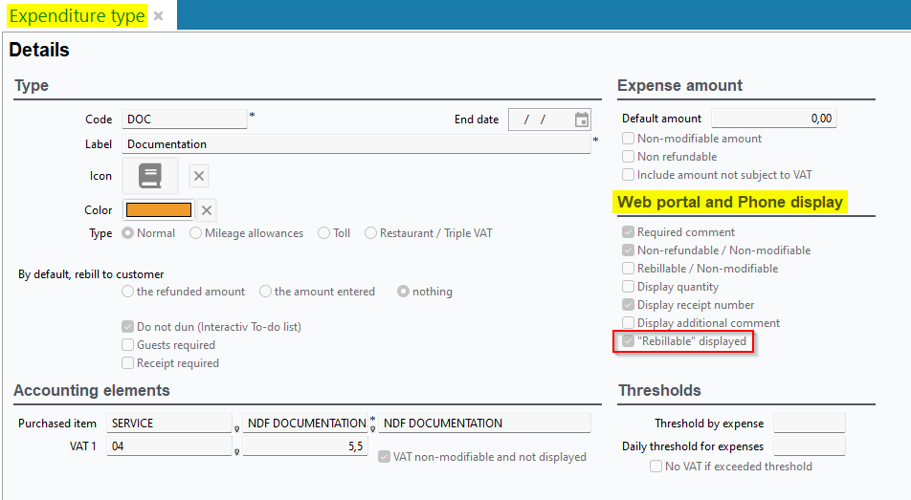This screenshot has height=500, width=911.
Task: Close the Expenditure type tab
Action: (x=159, y=16)
